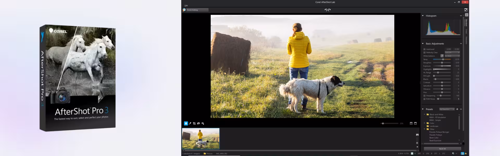
Task: Click the blue lock icon in status bar
Action: (462, 153)
